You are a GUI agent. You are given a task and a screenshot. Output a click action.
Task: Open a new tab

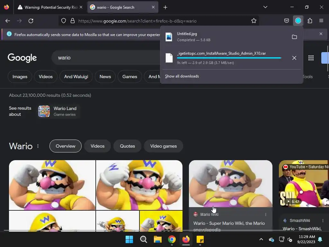165,7
